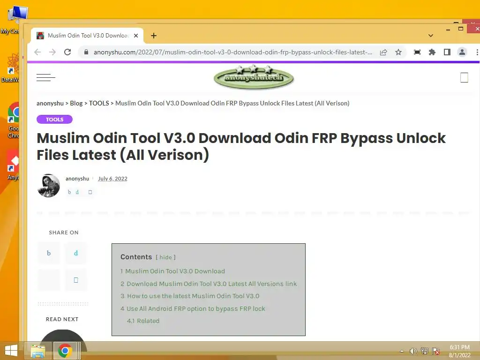
Task: Bookmark this page with the star
Action: [398, 52]
